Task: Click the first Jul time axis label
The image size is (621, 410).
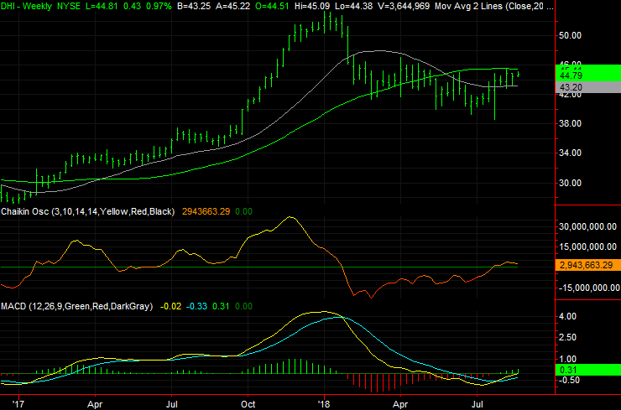Action: click(171, 404)
